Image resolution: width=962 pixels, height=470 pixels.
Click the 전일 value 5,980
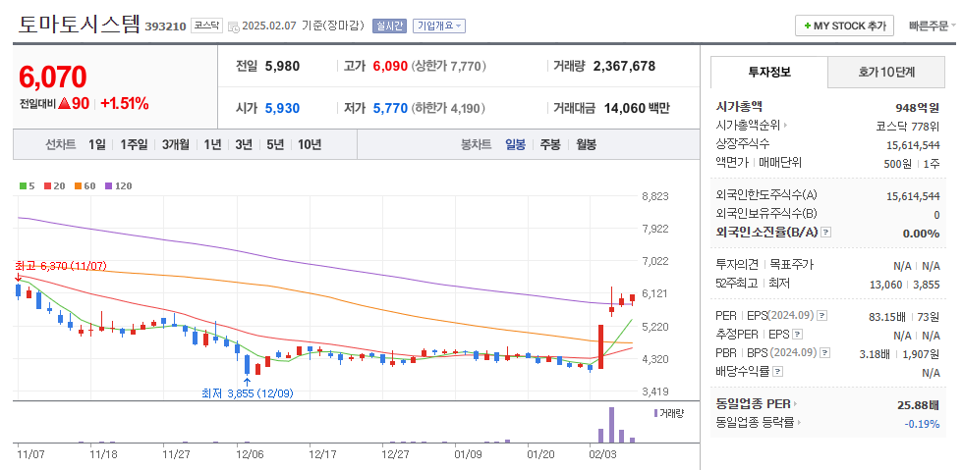[x=282, y=66]
